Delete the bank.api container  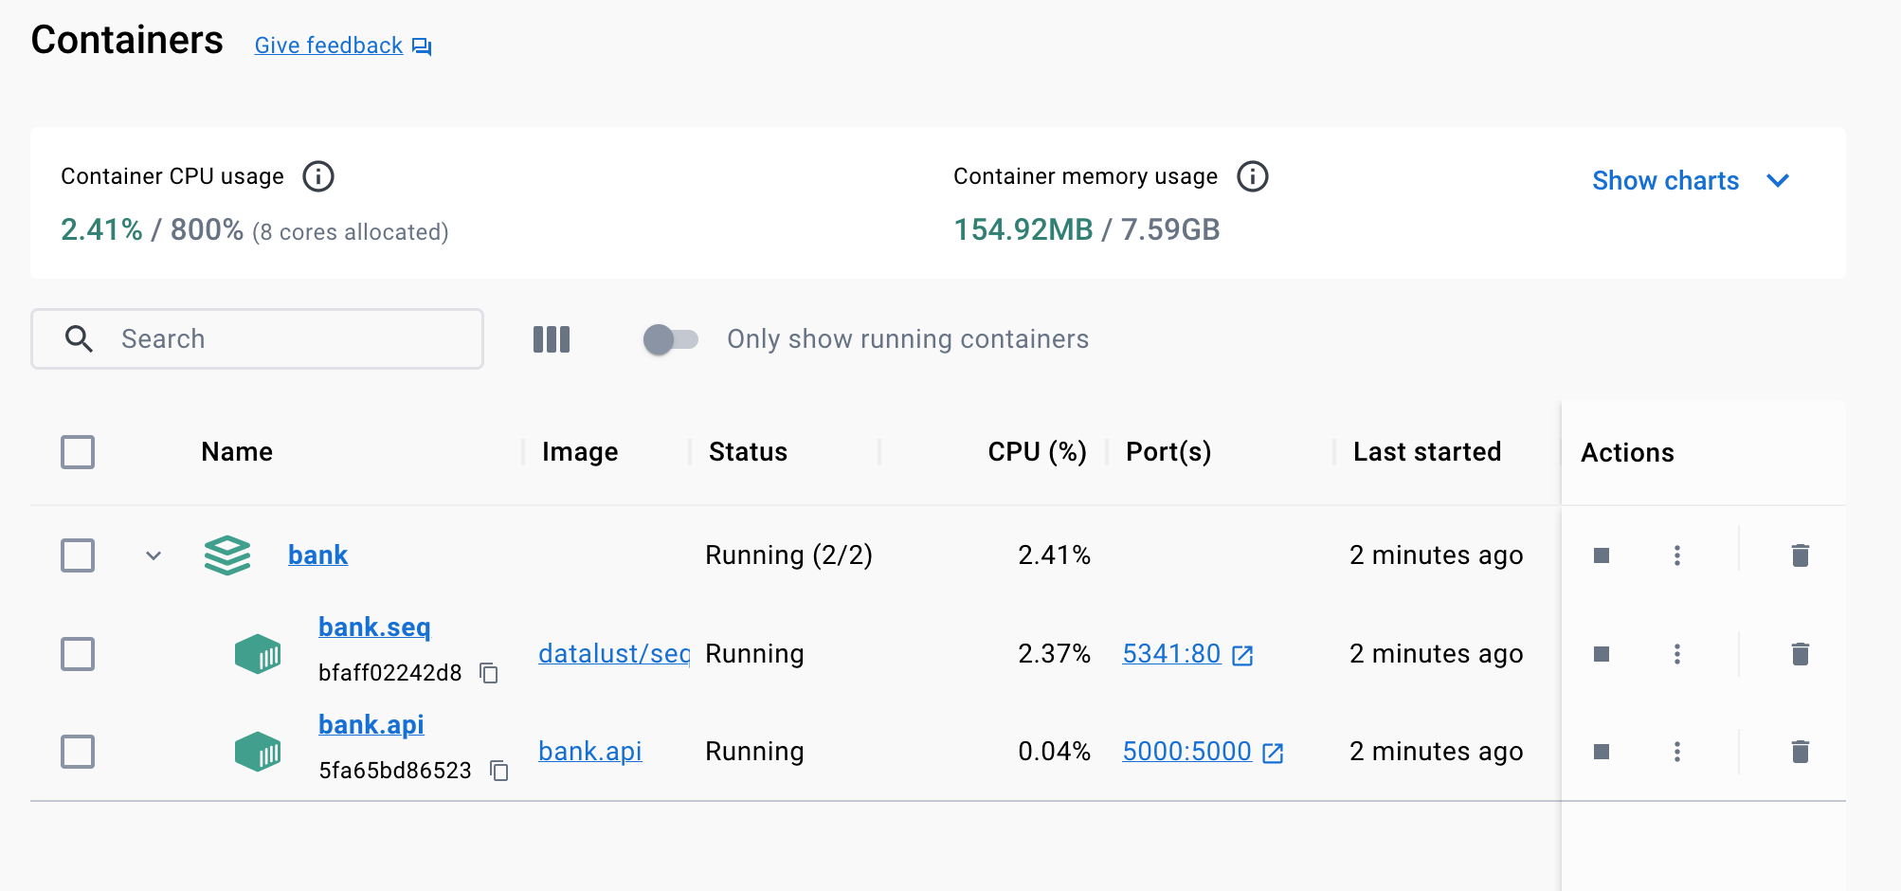point(1801,752)
